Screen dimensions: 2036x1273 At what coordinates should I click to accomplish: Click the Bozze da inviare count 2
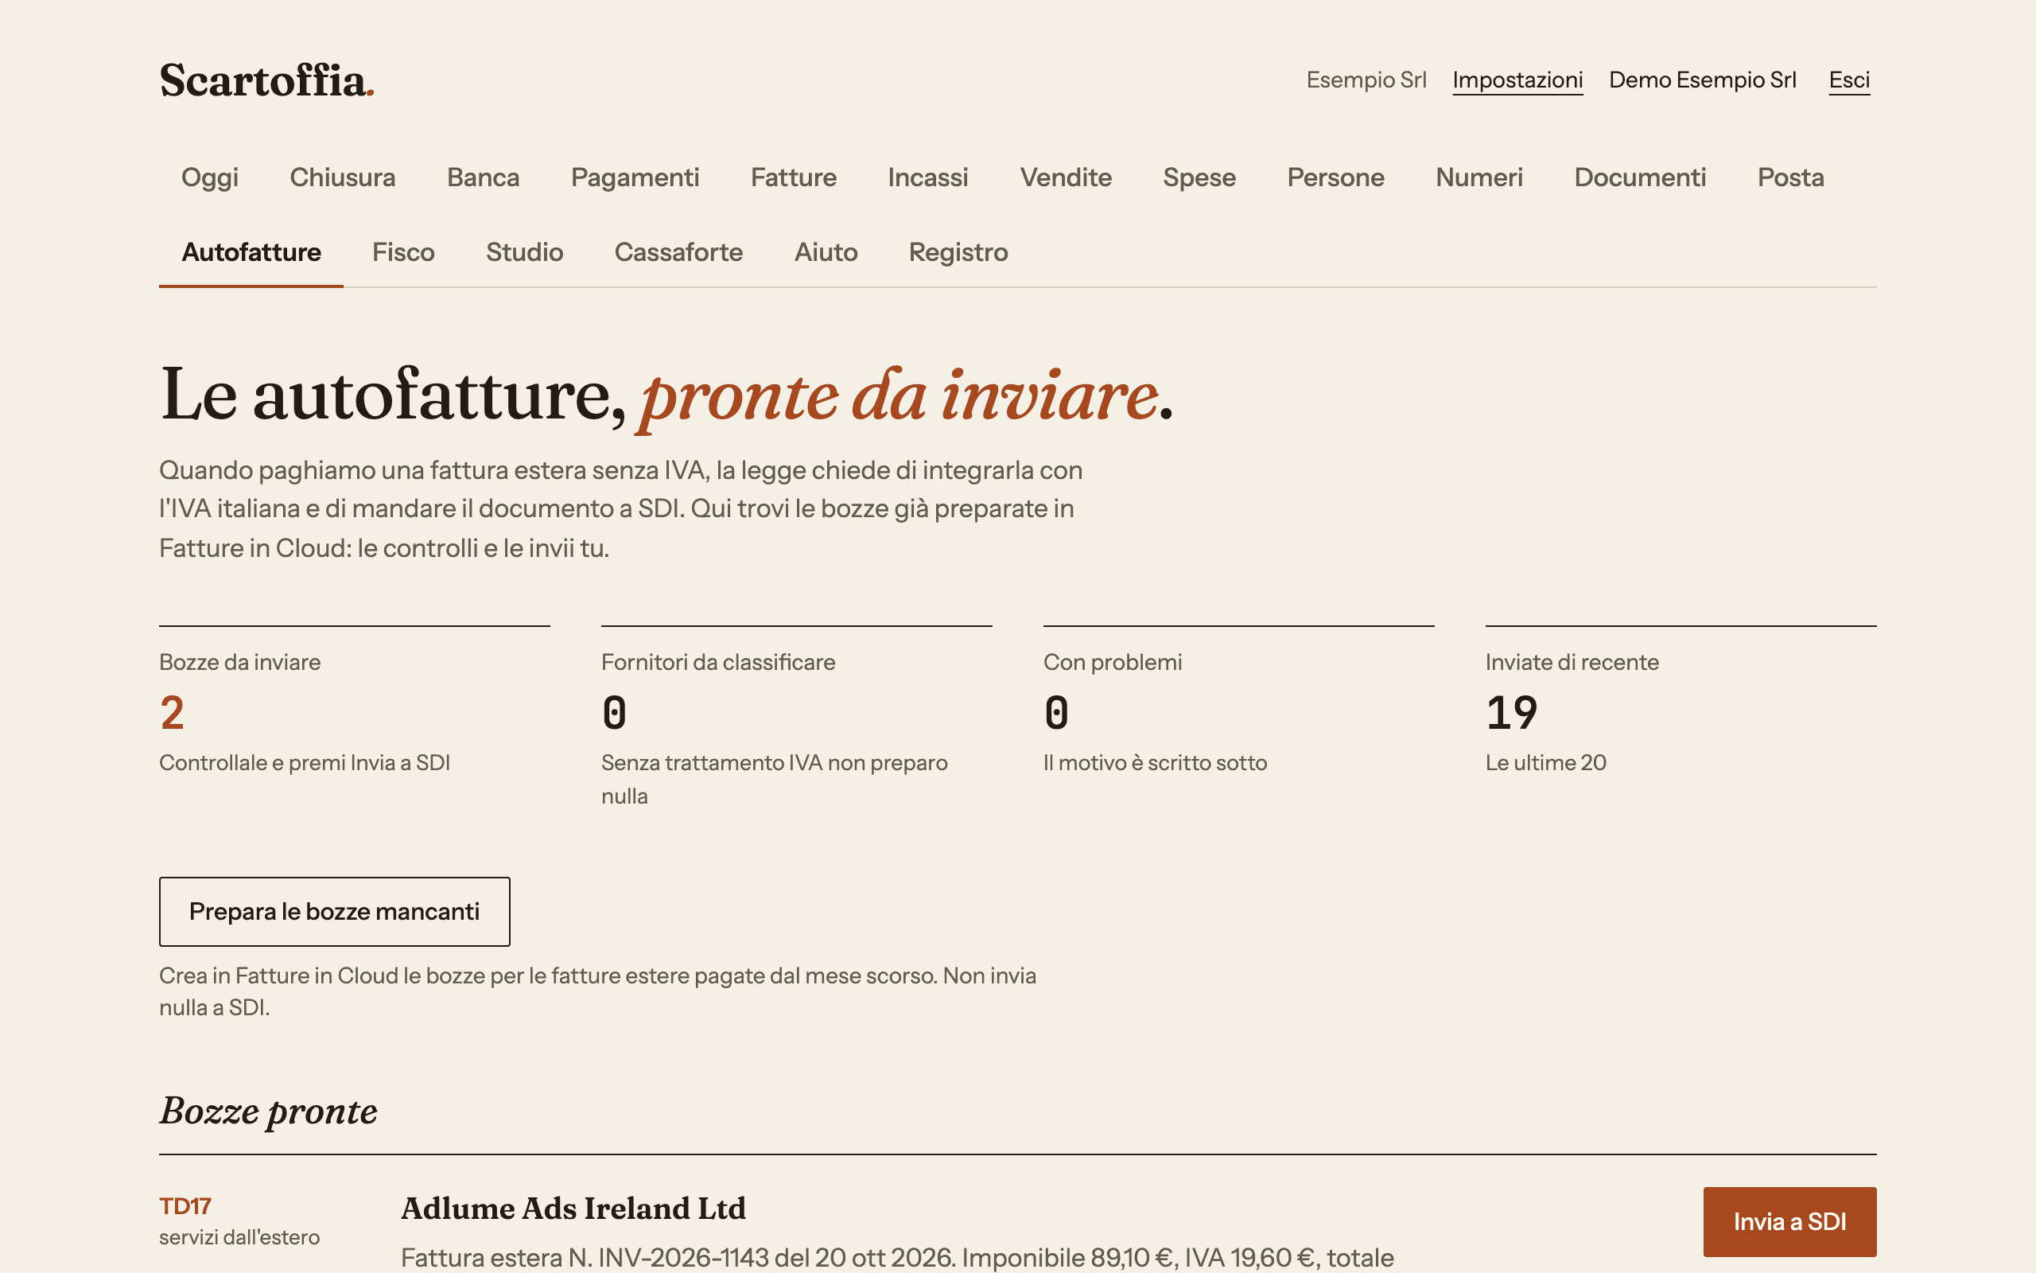pos(173,713)
